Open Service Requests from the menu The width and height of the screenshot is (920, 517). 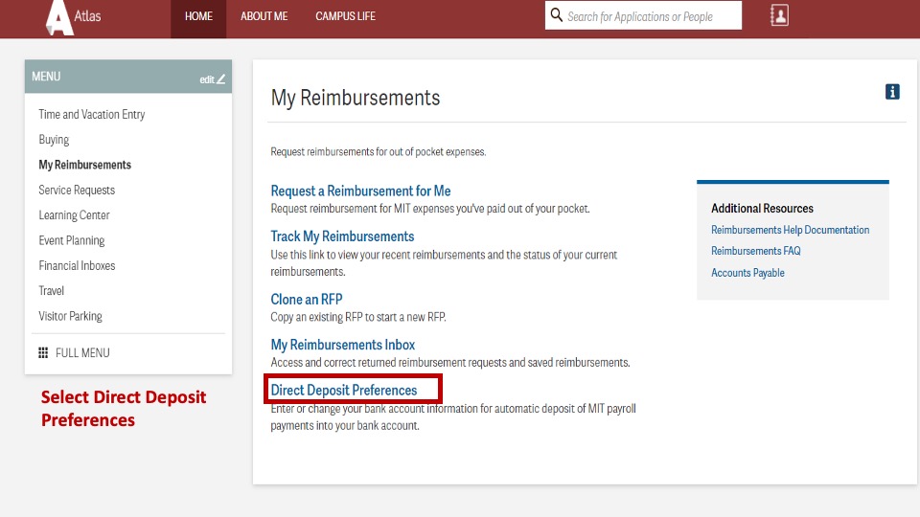click(77, 190)
